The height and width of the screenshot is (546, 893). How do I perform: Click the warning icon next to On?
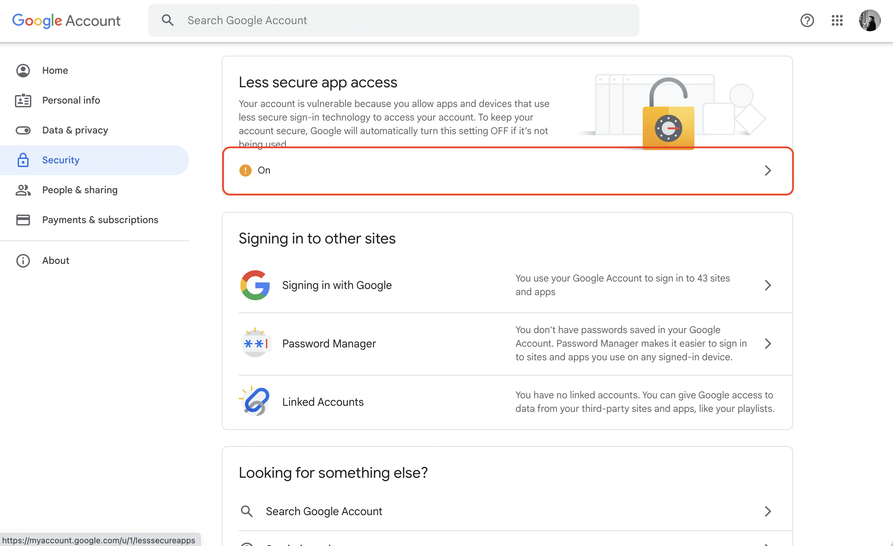246,170
